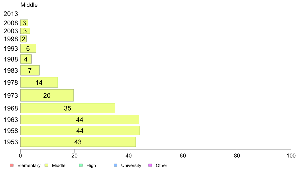Screen dimensions: 298x184
Task: Click the University blue legend swatch
Action: click(x=115, y=165)
